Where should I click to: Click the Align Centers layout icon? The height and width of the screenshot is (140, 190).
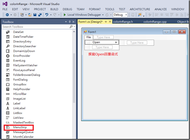pyautogui.click(x=162, y=15)
